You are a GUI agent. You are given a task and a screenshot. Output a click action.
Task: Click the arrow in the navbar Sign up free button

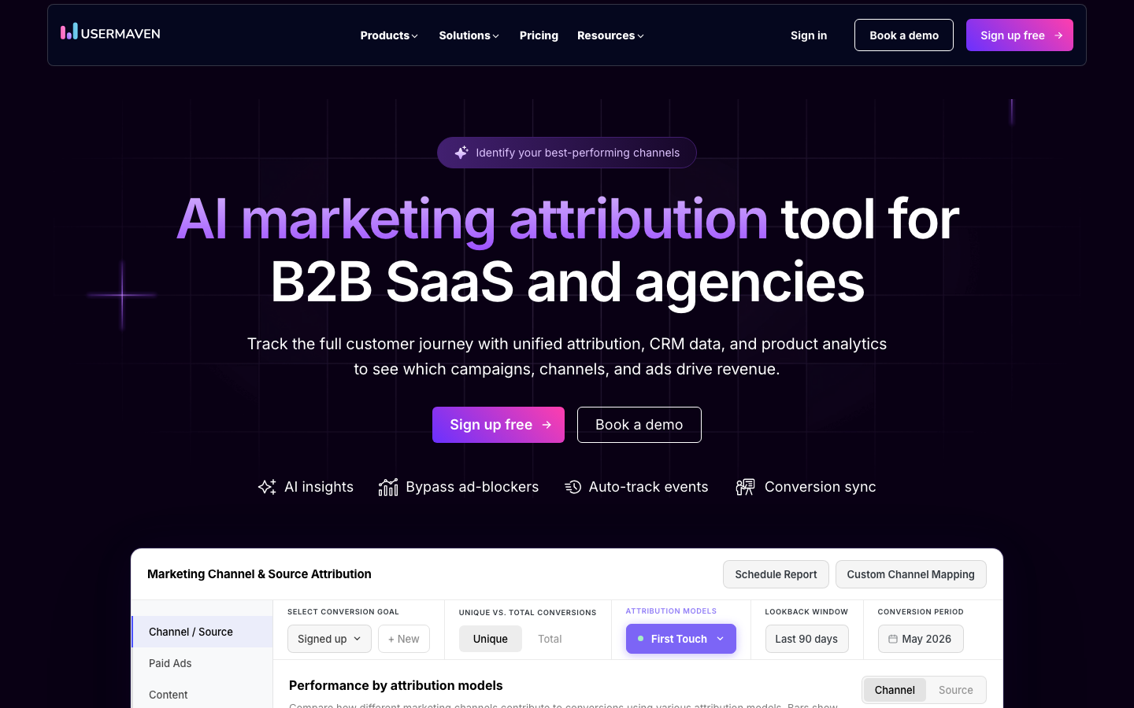point(1058,35)
